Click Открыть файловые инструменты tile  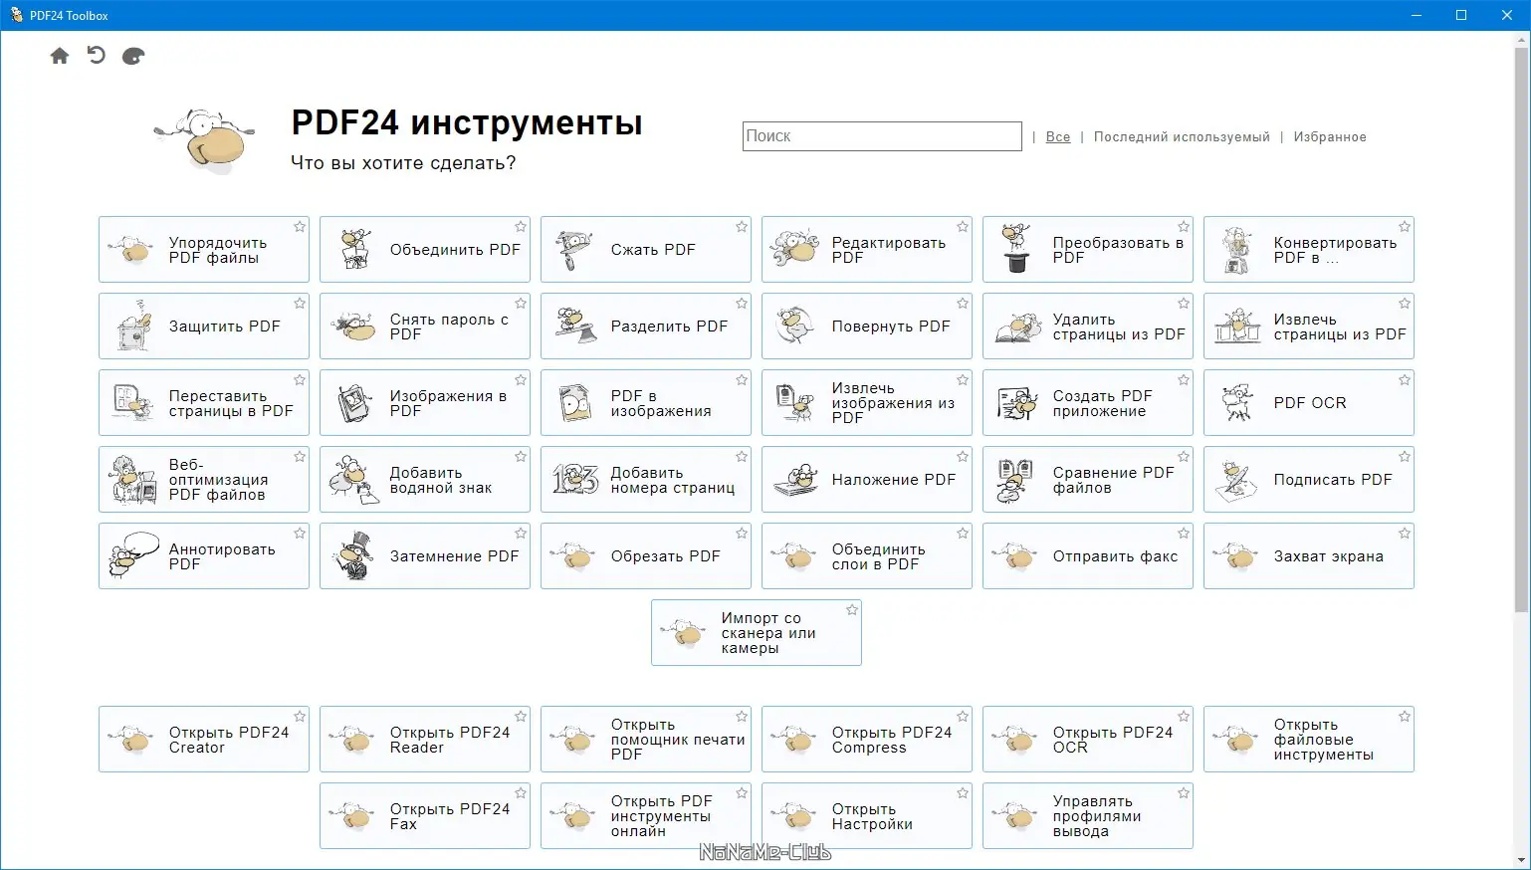tap(1309, 740)
